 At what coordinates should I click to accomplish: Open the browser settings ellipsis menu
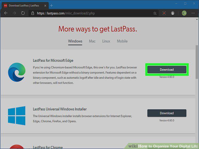(x=193, y=13)
